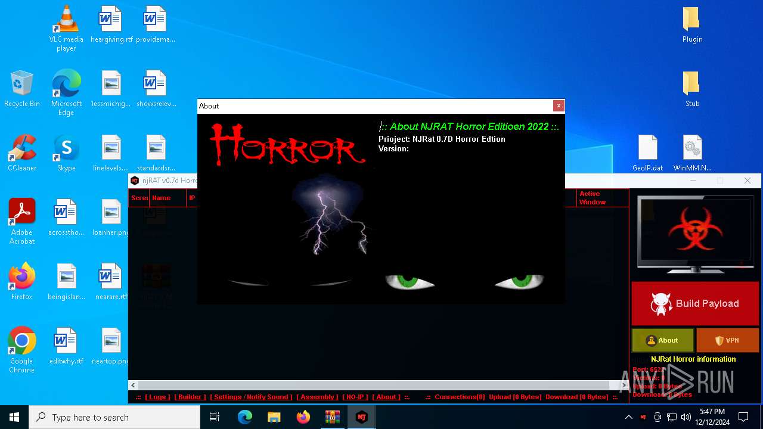Image resolution: width=763 pixels, height=429 pixels.
Task: Open lessmichig image file on desktop
Action: [x=111, y=89]
